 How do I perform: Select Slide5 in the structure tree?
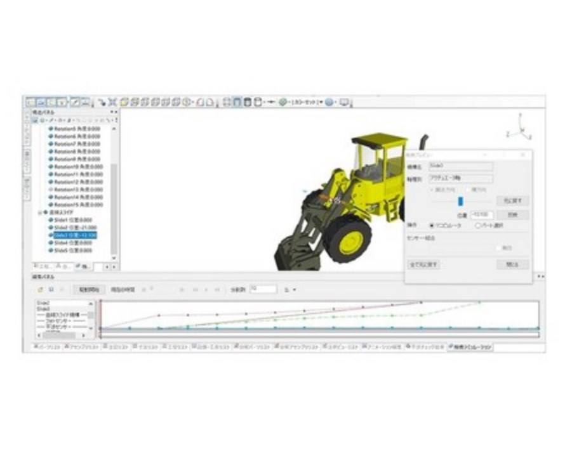[x=71, y=250]
